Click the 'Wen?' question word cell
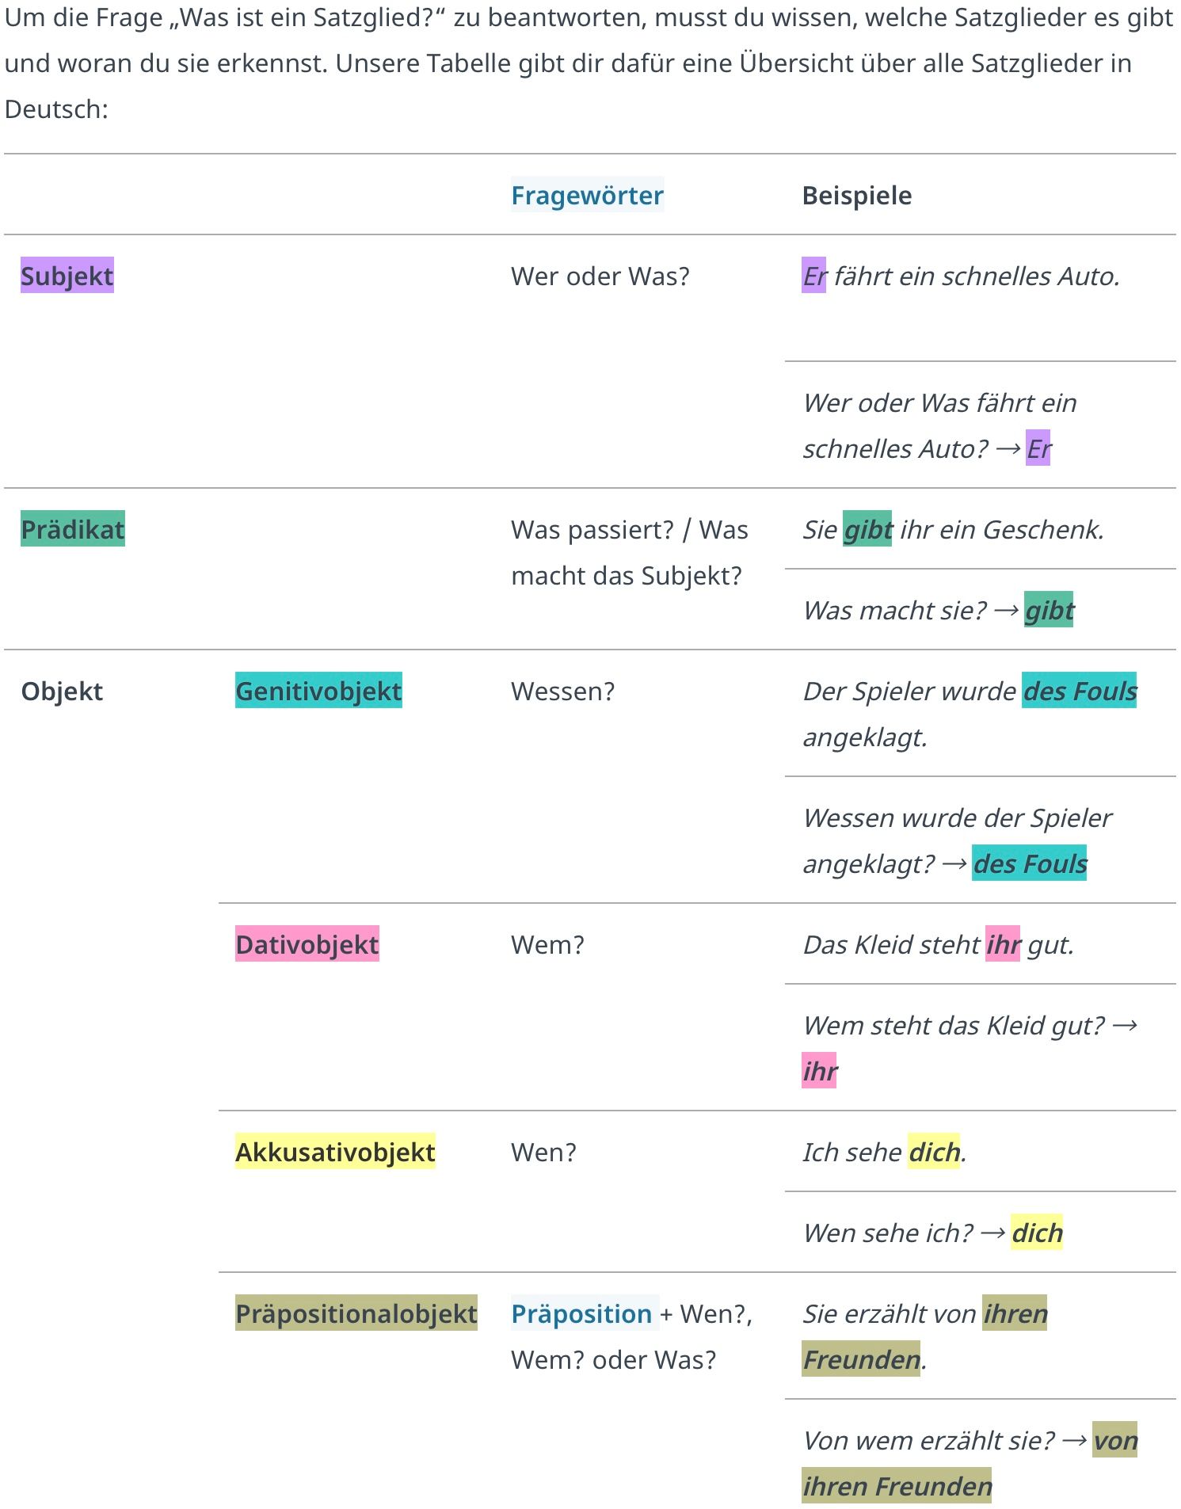 (543, 1152)
